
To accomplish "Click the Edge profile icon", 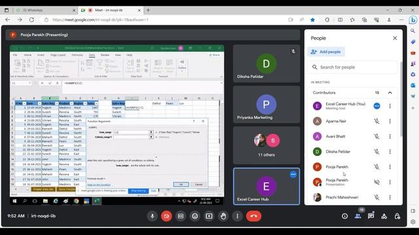I will [x=389, y=20].
